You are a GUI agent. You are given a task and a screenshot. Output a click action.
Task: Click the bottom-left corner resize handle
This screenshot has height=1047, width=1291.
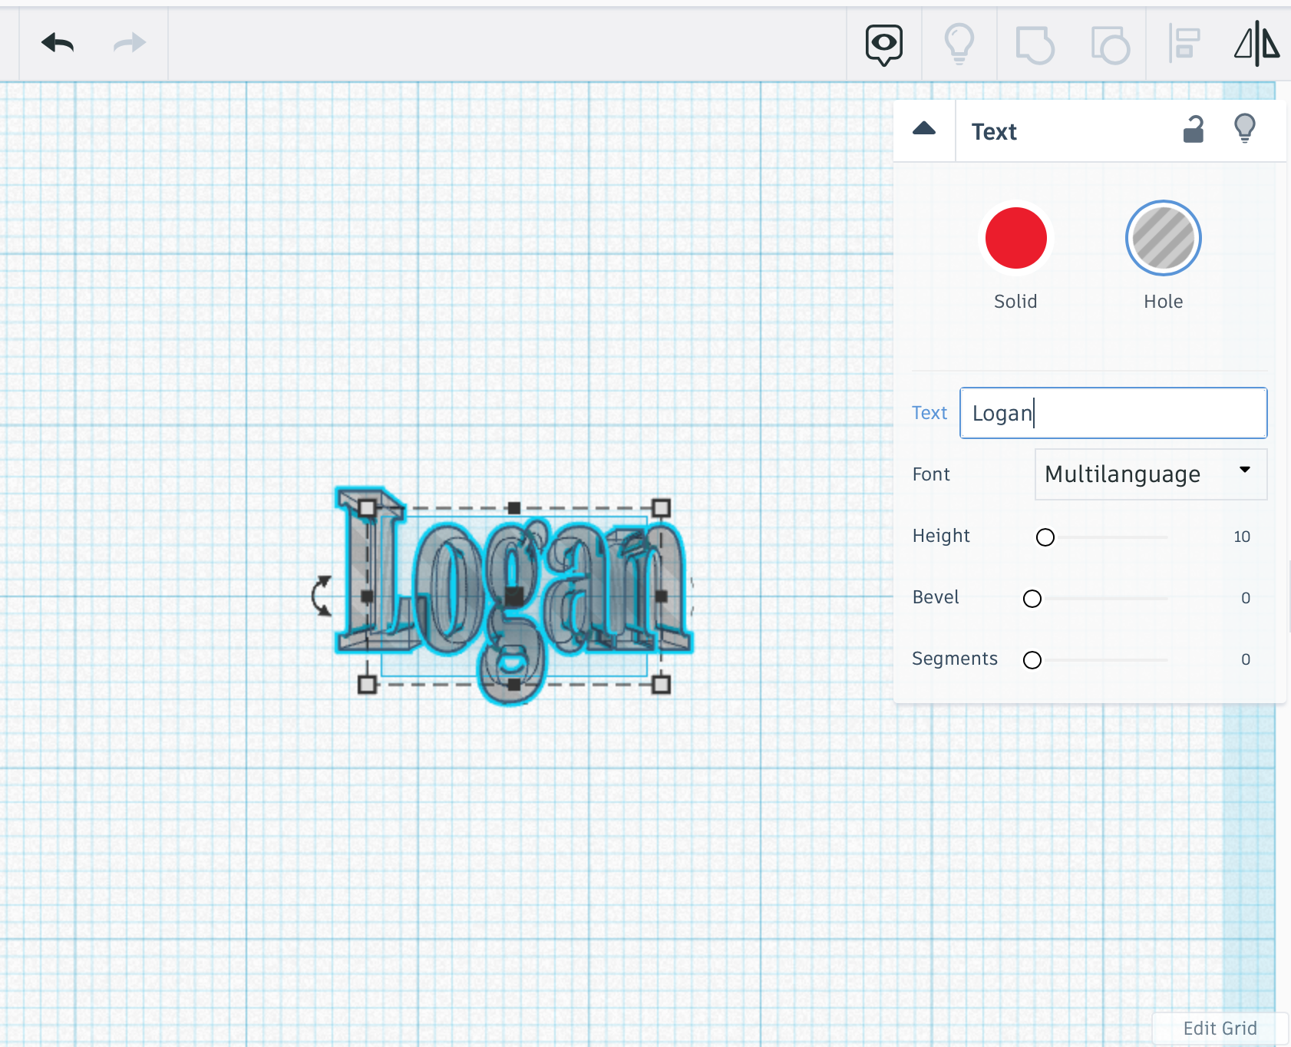(x=367, y=684)
